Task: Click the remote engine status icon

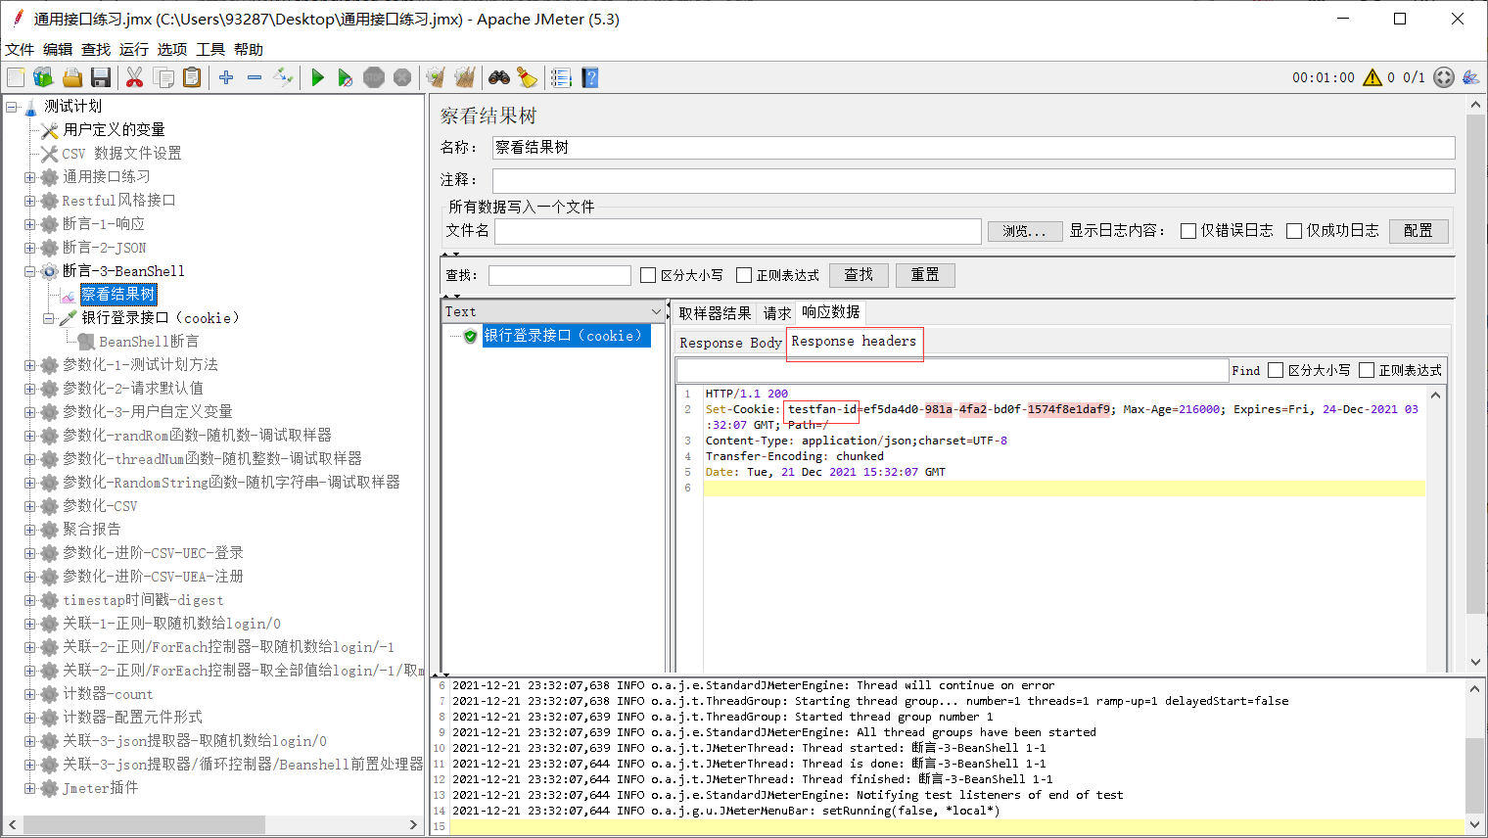Action: (x=1444, y=77)
